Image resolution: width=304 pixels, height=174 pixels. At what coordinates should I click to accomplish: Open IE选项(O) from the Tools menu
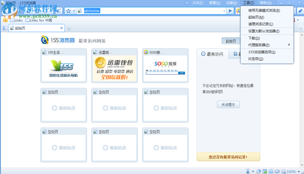[x=267, y=59]
